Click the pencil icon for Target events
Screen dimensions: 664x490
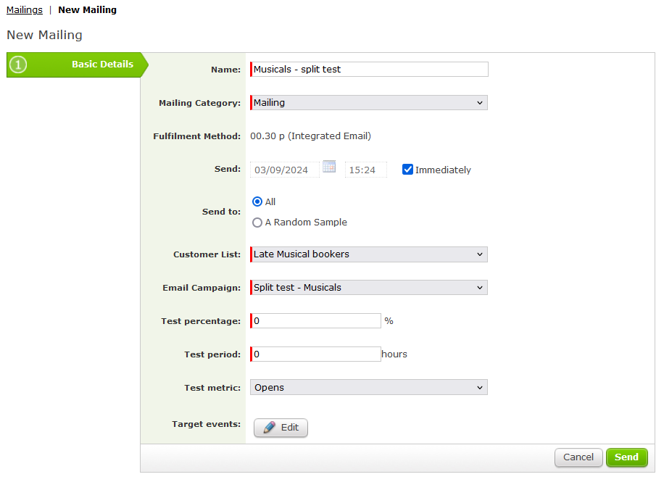tap(270, 428)
